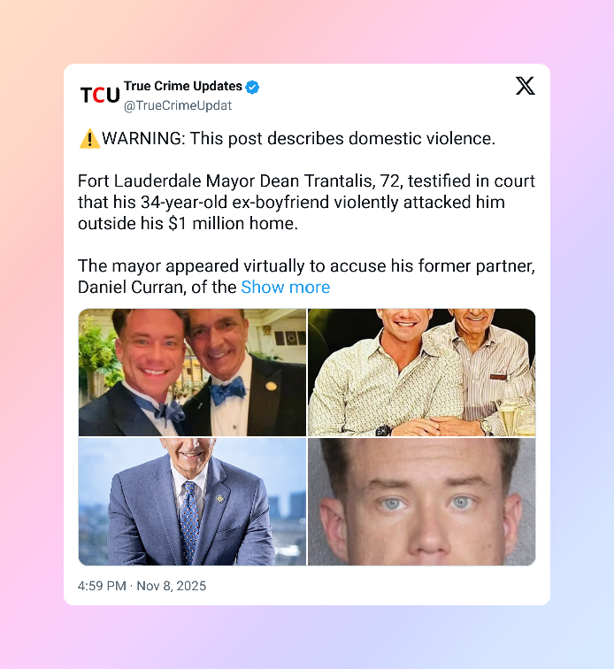This screenshot has width=614, height=669.
Task: Open the @TrueCrimeUpdat handle
Action: pyautogui.click(x=178, y=105)
